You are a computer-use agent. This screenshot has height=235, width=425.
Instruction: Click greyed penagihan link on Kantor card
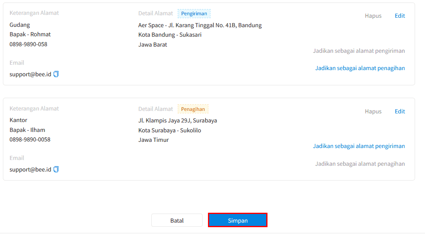[x=360, y=164]
